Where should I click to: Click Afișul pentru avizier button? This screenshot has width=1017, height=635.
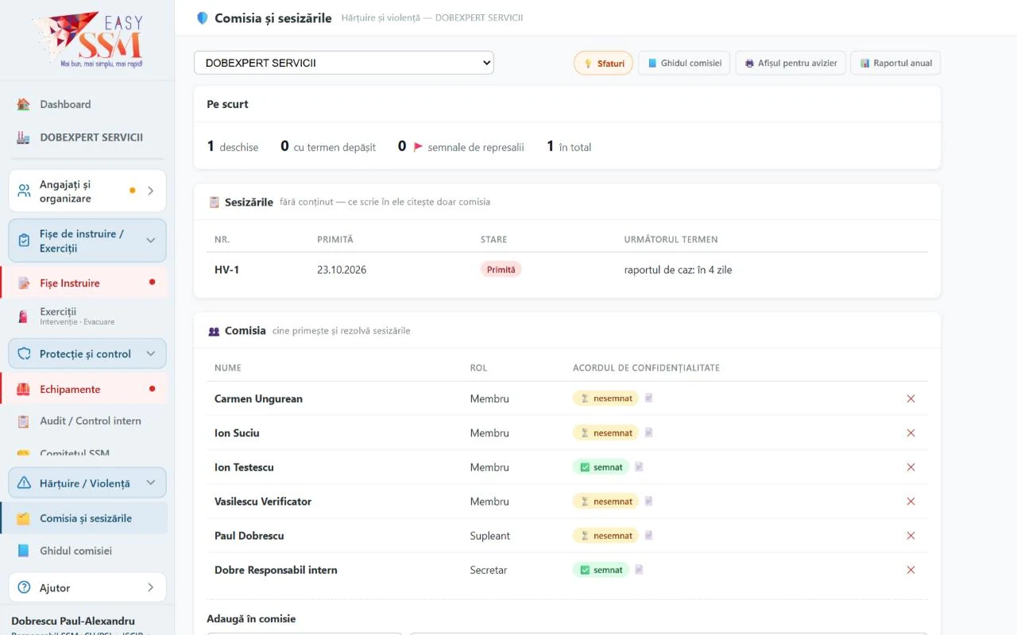[790, 63]
